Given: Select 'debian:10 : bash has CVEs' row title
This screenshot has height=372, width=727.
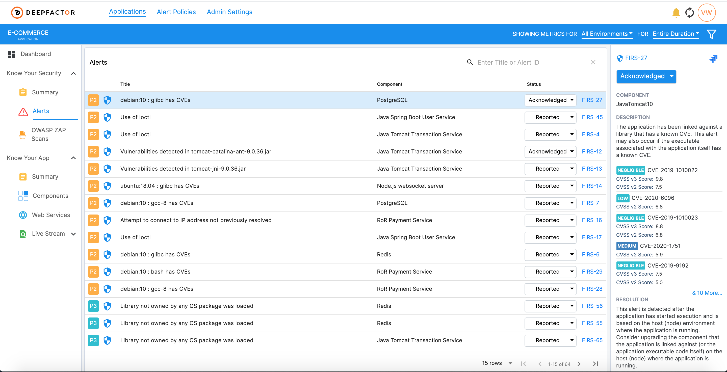Looking at the screenshot, I should coord(155,272).
